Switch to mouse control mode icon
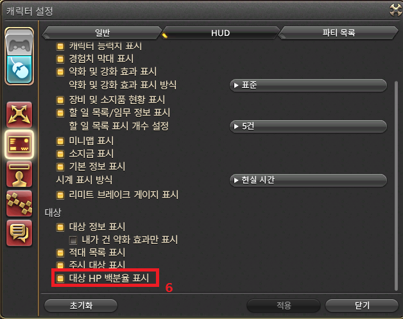The width and height of the screenshot is (403, 319). 19,69
